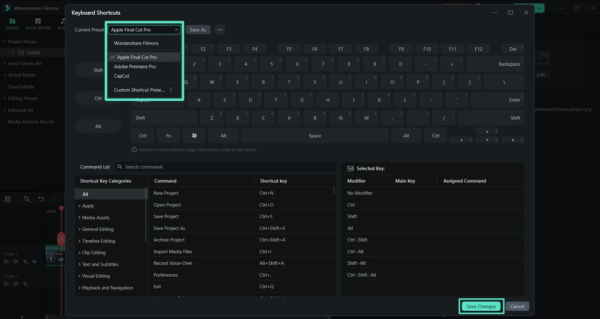Choose Wondershare Filmora preset from the dropdown
The image size is (600, 319).
tap(144, 43)
